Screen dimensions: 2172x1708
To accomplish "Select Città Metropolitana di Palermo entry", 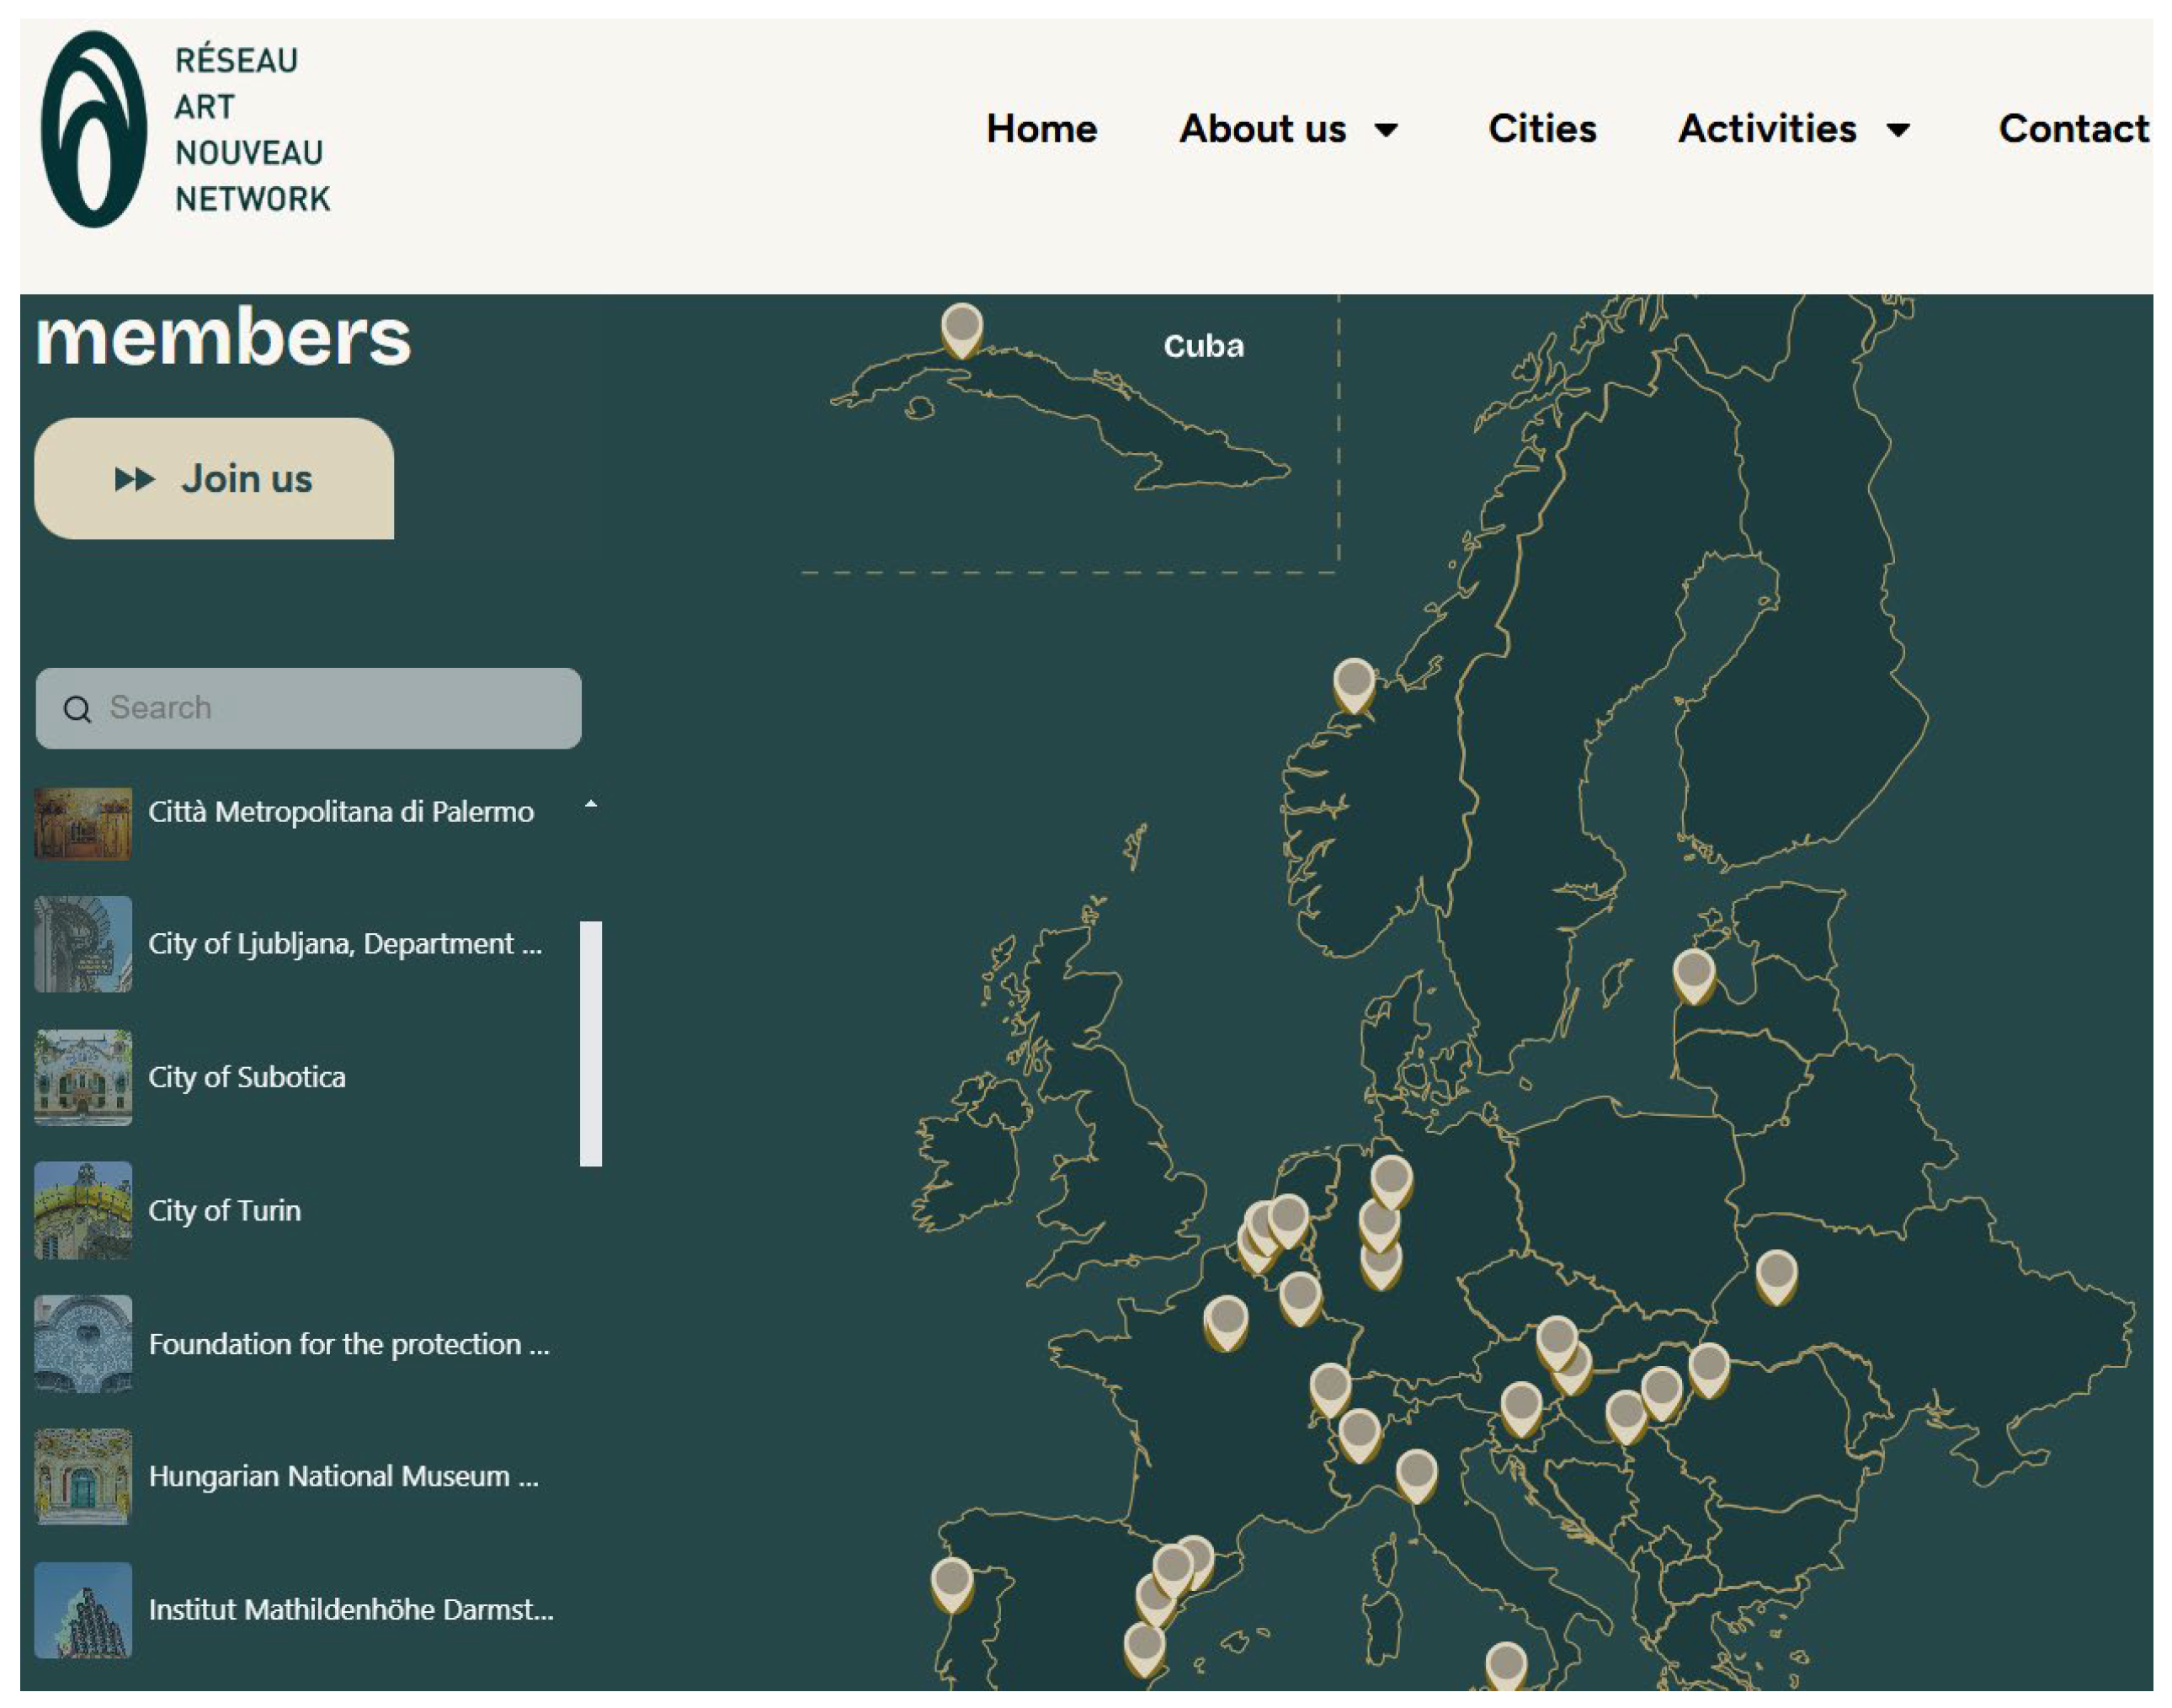I will click(x=340, y=812).
